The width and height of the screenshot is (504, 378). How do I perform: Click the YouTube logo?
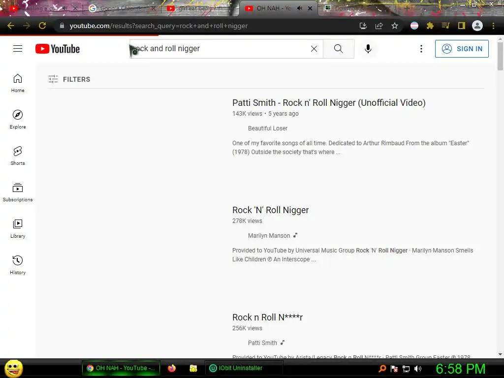[58, 49]
